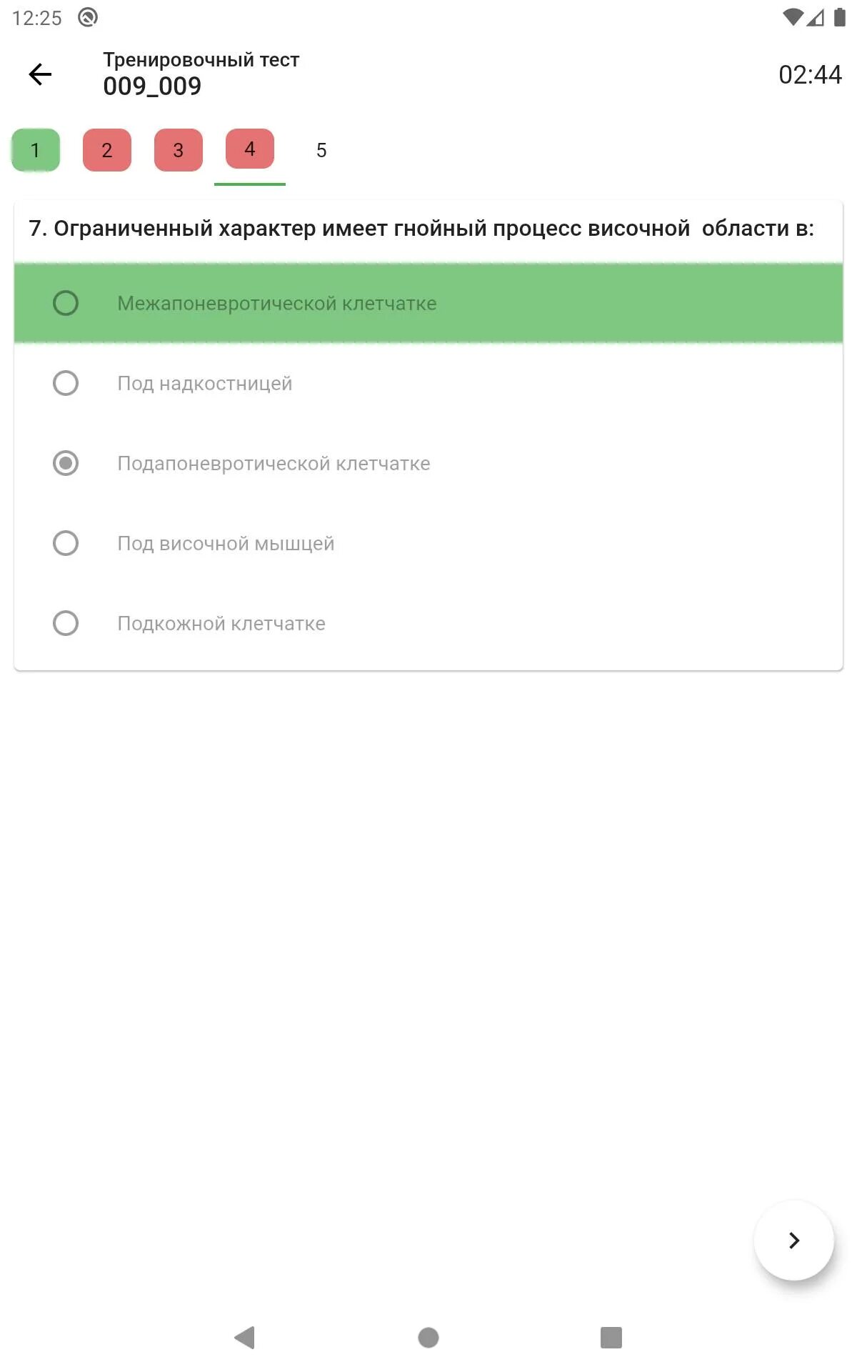Tap the currently active question 4 tab
The height and width of the screenshot is (1372, 857).
(x=250, y=149)
